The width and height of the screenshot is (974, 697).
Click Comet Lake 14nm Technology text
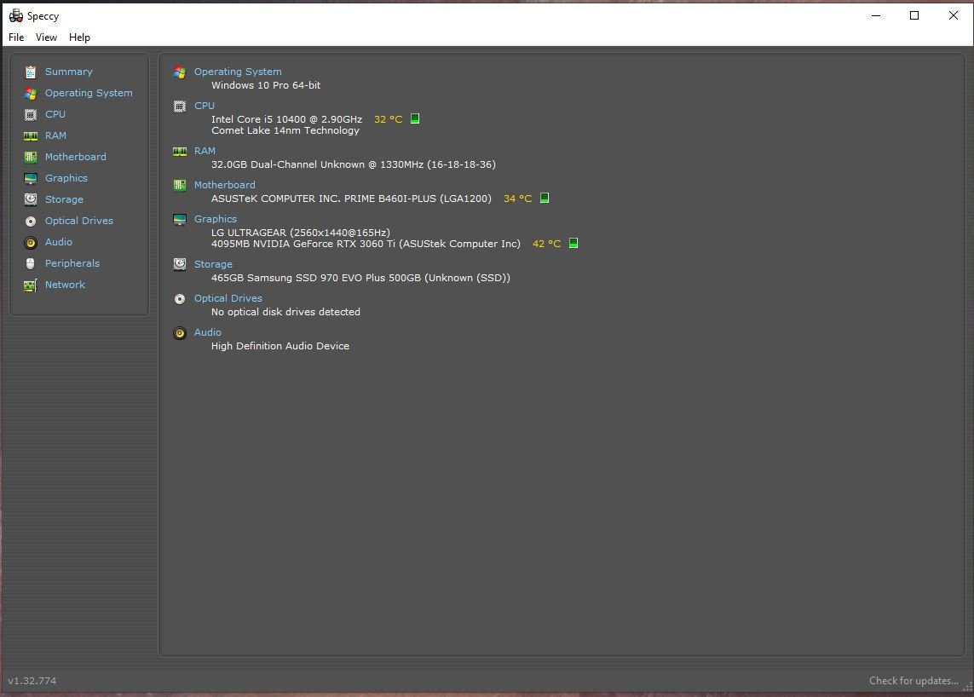click(x=285, y=130)
